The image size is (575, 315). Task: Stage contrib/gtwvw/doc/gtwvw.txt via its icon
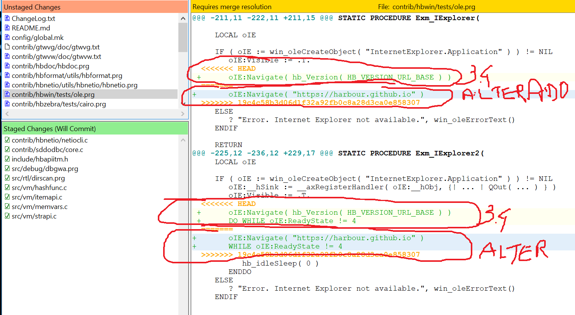7,56
